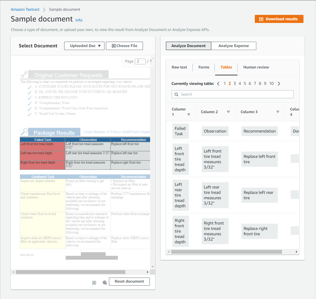Click the Page number input box
Viewport: 316px width, 299px height.
[140, 61]
